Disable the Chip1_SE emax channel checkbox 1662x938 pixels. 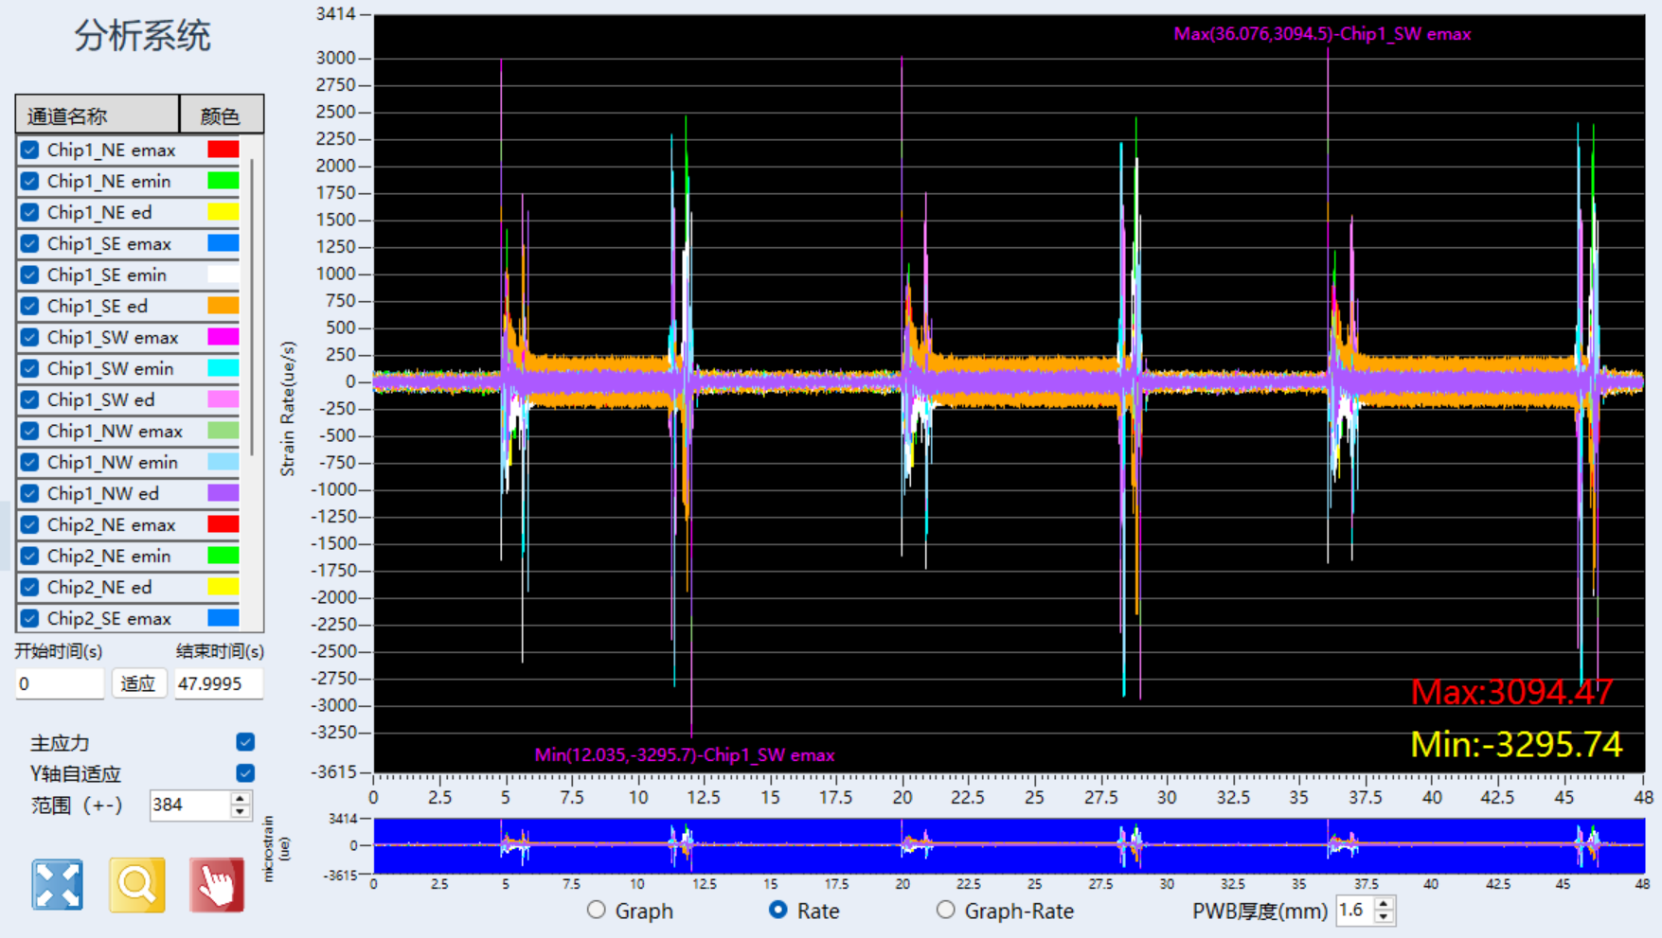[30, 243]
